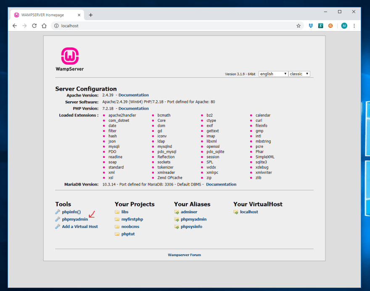Screen dimensions: 370x291
Task: Click the mbstring extension entry
Action: pos(263,141)
